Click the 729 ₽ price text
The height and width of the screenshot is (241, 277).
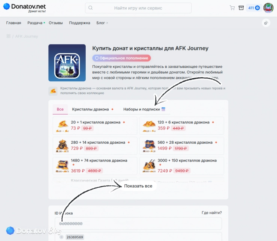tap(77, 148)
